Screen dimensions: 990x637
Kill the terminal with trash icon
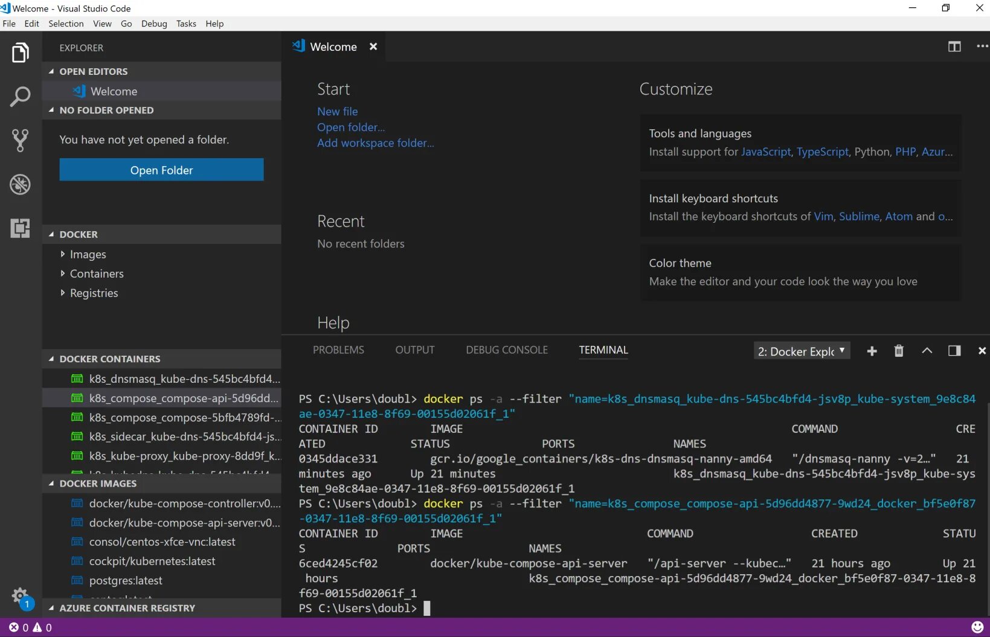click(x=899, y=351)
